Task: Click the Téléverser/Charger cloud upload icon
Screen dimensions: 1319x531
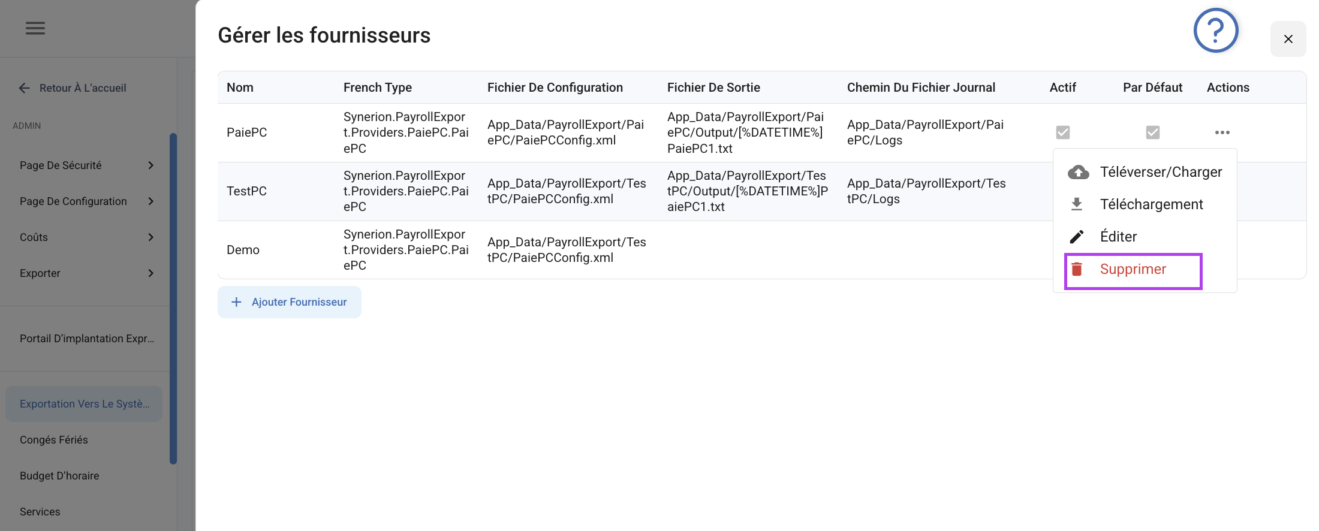Action: coord(1078,172)
